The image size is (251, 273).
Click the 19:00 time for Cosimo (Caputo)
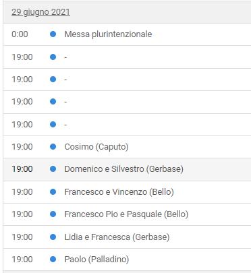[22, 147]
